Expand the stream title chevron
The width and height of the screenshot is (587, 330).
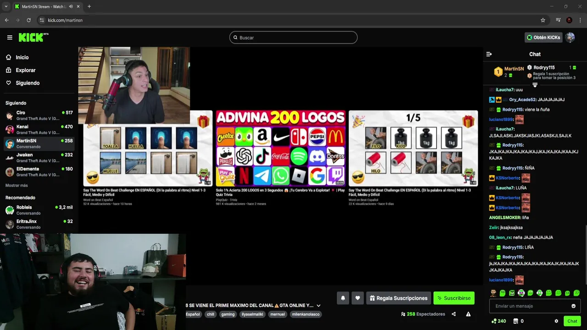click(x=318, y=305)
